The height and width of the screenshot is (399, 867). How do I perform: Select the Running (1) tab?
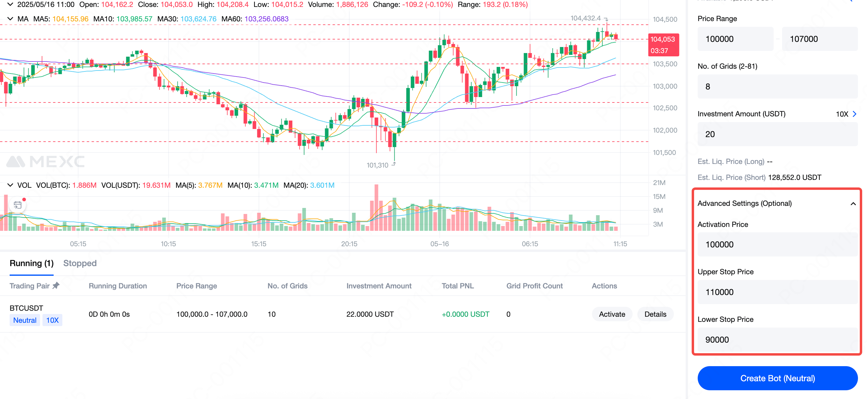[x=32, y=263]
